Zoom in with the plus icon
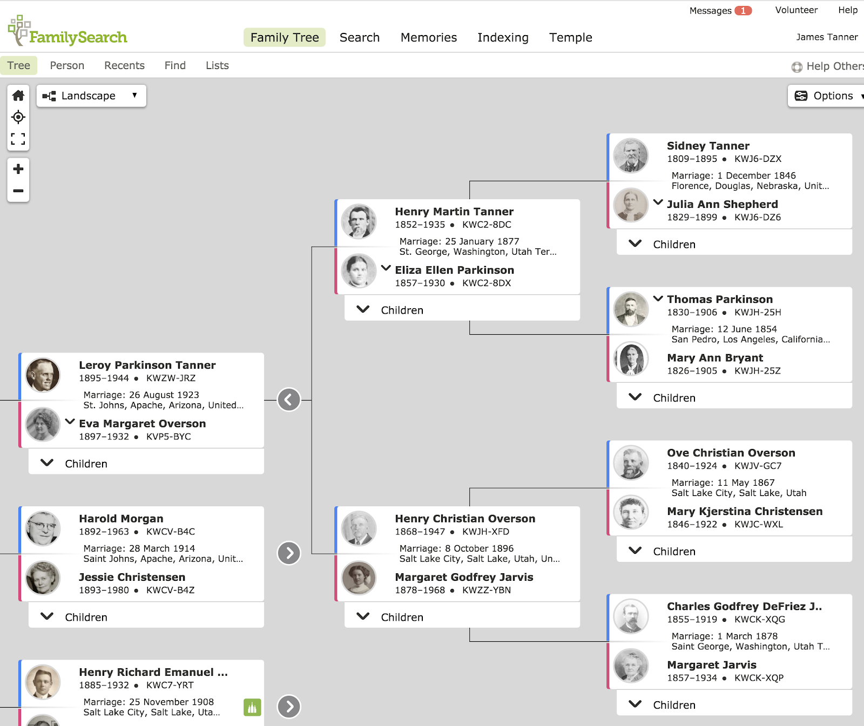 point(18,169)
